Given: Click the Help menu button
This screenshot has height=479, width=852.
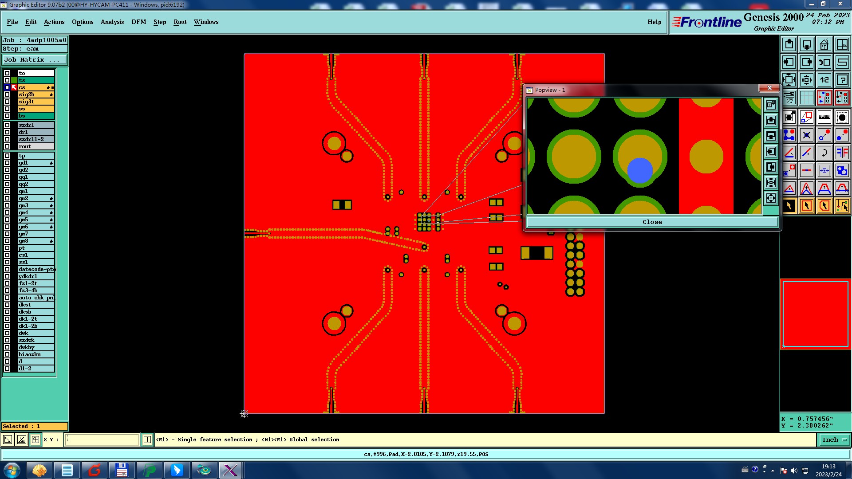Looking at the screenshot, I should tap(654, 22).
